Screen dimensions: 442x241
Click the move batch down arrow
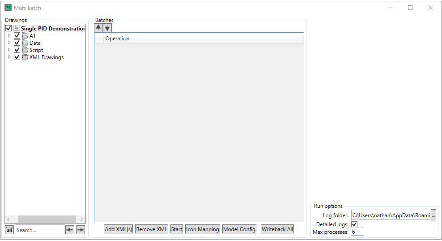point(107,27)
